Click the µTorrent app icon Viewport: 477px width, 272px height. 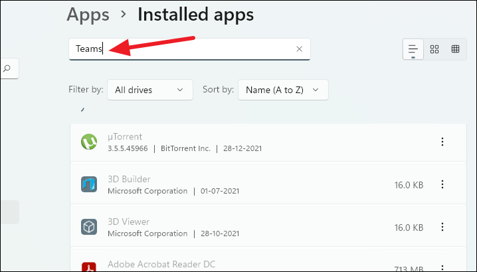pyautogui.click(x=89, y=142)
